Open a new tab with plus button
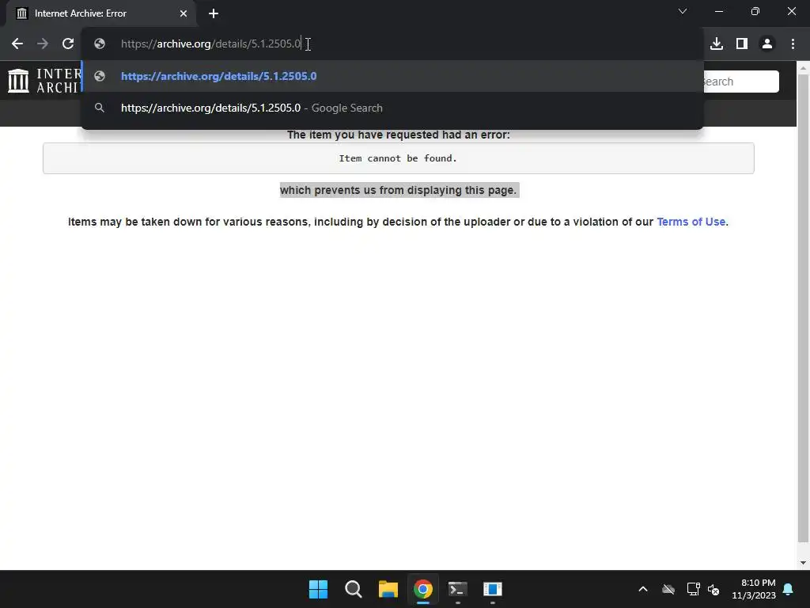 (x=214, y=13)
